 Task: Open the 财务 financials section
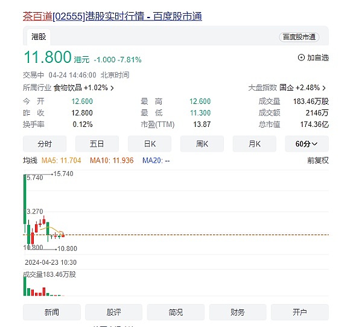point(238,312)
